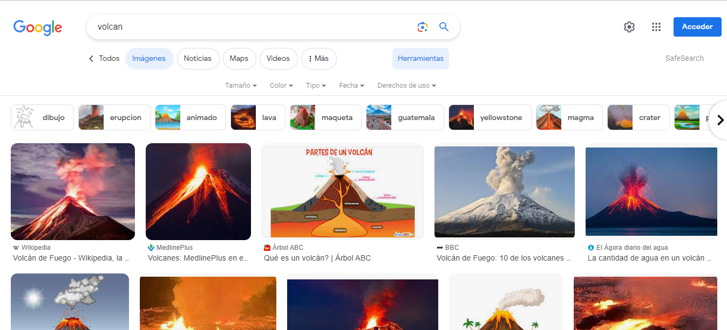Image resolution: width=727 pixels, height=330 pixels.
Task: Switch to the Noticias tab
Action: tap(198, 59)
